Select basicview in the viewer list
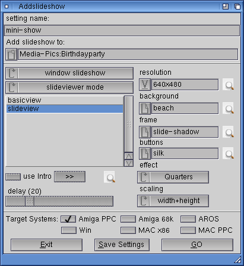The height and width of the screenshot is (266, 244). (x=65, y=100)
